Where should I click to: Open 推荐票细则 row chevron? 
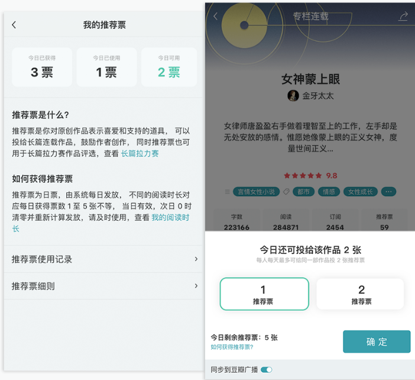196,286
